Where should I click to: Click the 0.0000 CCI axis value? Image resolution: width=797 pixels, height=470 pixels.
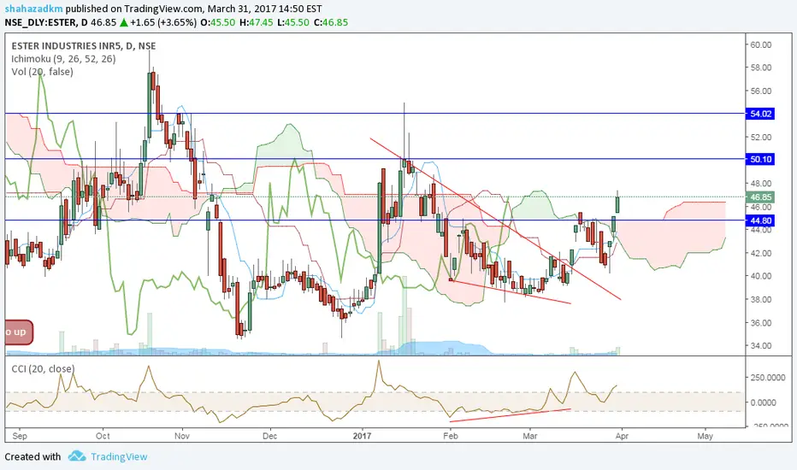click(x=764, y=402)
